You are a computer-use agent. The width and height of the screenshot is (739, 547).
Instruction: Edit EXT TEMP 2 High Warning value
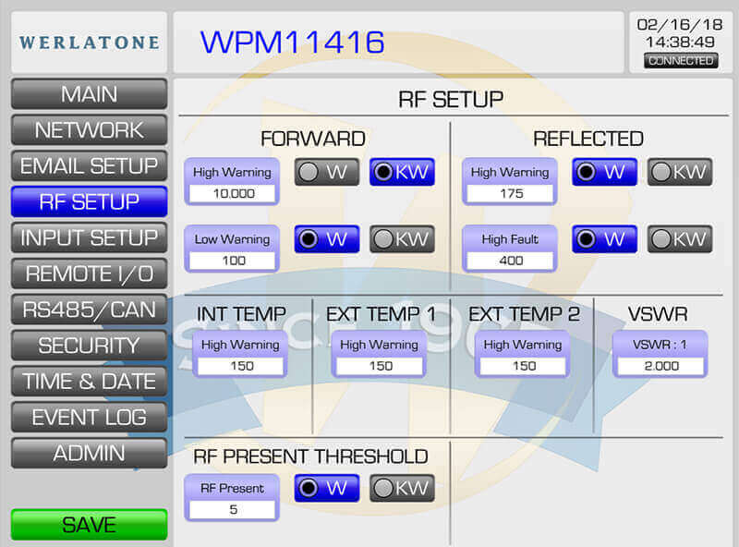(523, 366)
